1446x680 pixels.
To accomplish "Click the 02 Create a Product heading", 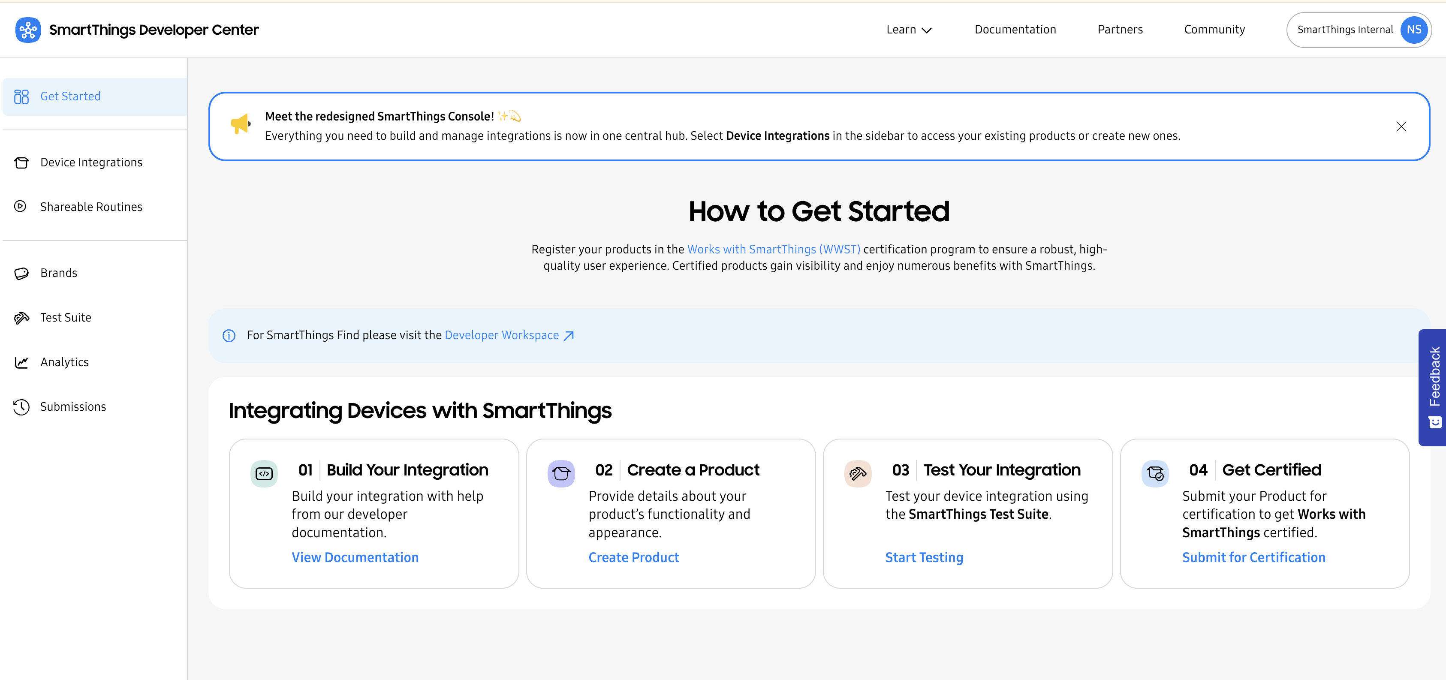I will coord(677,470).
